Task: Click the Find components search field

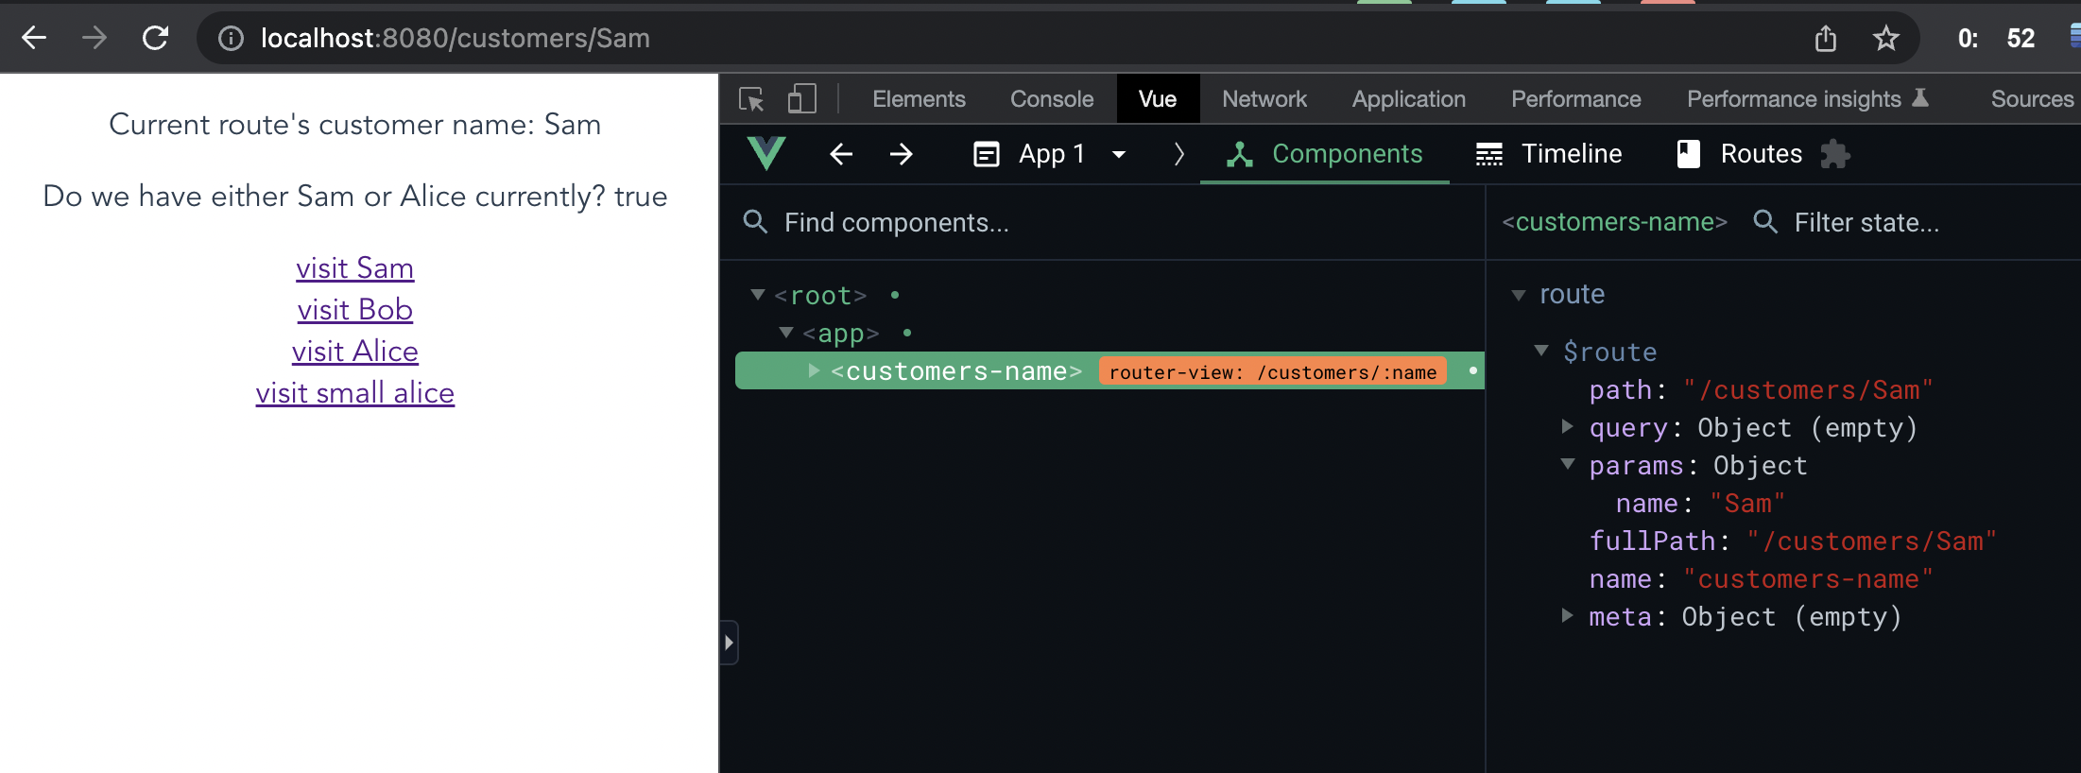Action: click(x=1102, y=223)
